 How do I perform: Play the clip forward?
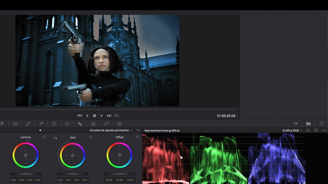tap(102, 116)
